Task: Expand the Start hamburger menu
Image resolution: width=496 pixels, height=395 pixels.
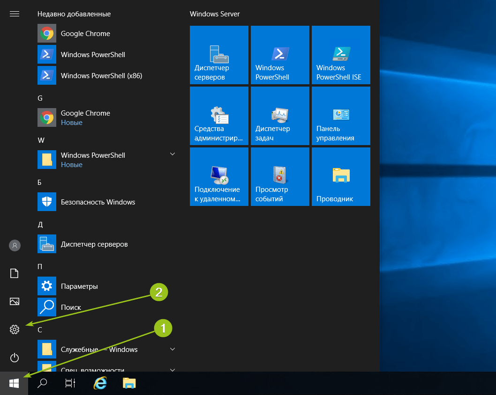Action: pyautogui.click(x=15, y=14)
